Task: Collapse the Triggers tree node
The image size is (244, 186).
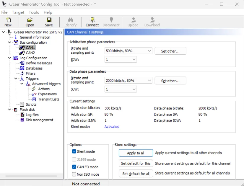Action: click(x=16, y=78)
